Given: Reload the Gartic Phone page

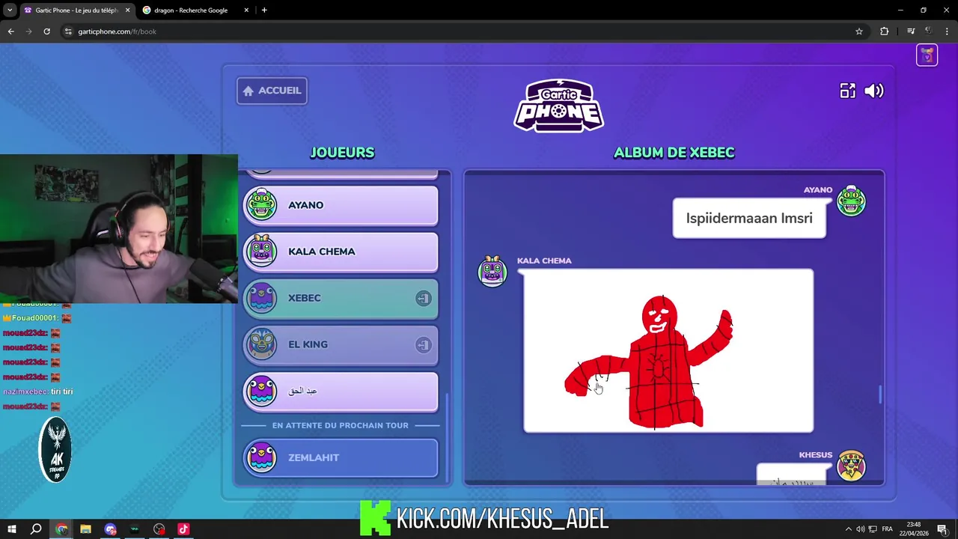Looking at the screenshot, I should tap(46, 31).
